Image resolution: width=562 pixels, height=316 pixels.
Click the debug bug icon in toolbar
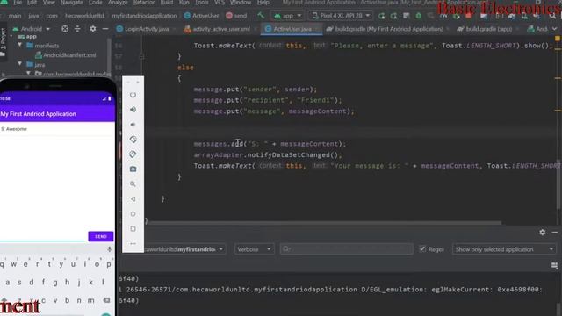pyautogui.click(x=418, y=16)
